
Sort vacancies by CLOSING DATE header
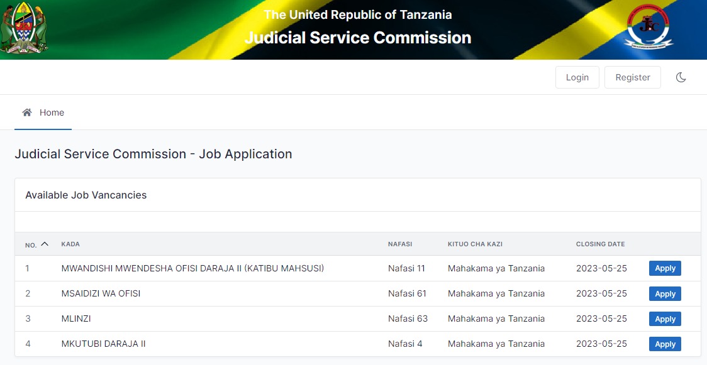600,244
